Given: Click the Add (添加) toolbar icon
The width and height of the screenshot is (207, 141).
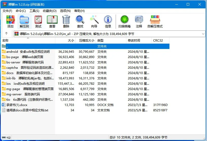Looking at the screenshot, I should click(x=10, y=20).
